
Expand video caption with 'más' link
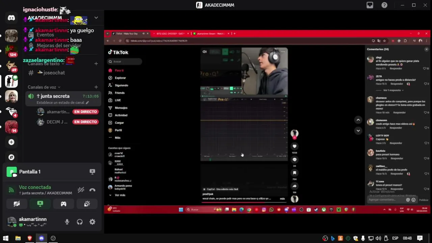[282, 199]
